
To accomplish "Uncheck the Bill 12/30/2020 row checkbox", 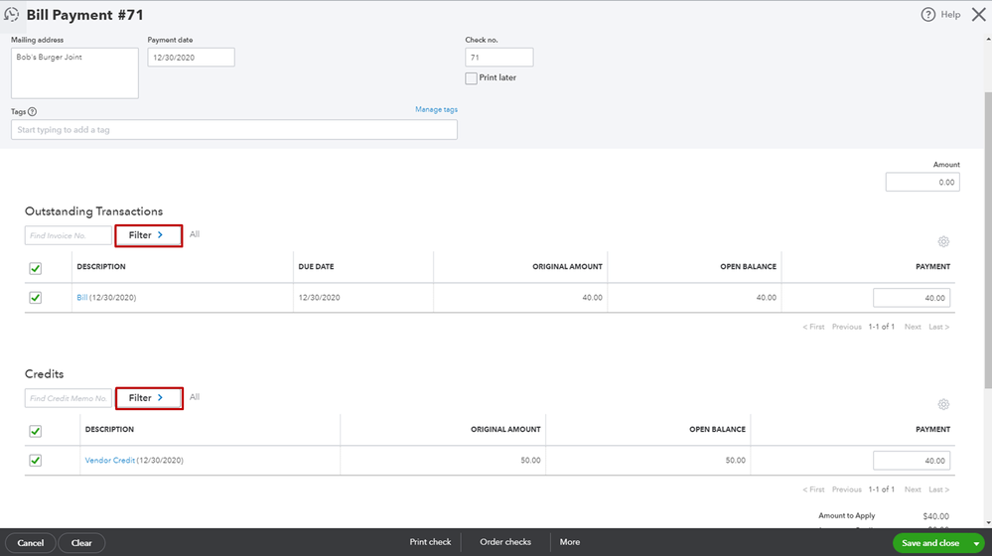I will [x=36, y=297].
